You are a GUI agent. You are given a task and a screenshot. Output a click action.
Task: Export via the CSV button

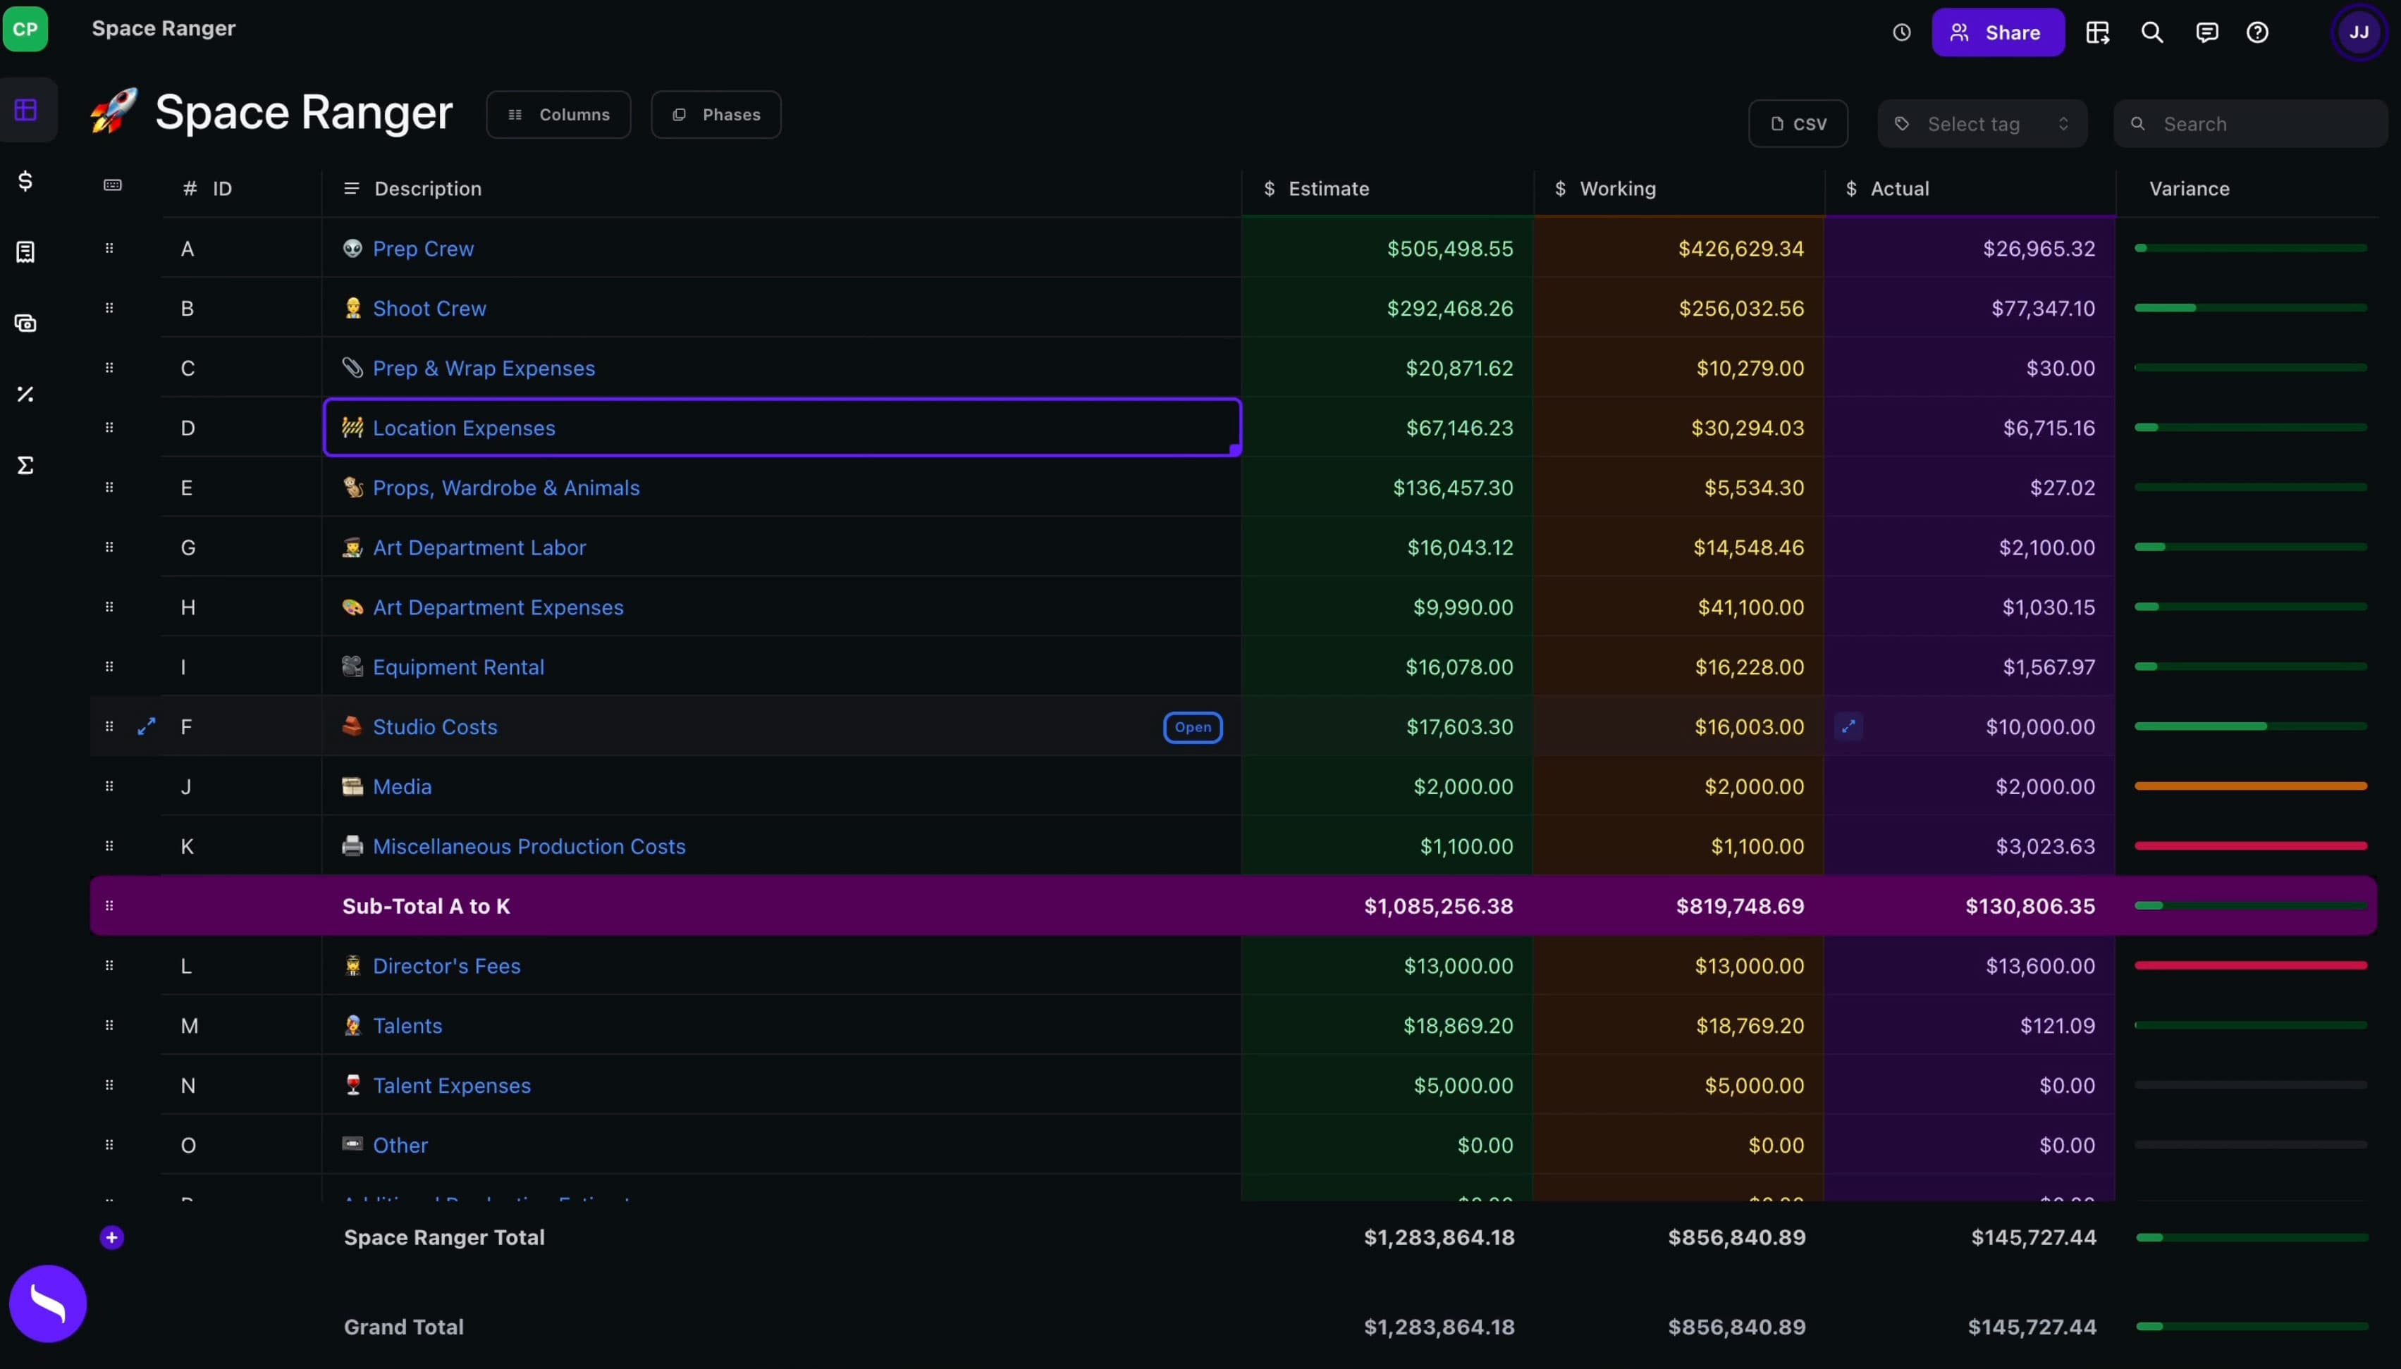pyautogui.click(x=1797, y=124)
